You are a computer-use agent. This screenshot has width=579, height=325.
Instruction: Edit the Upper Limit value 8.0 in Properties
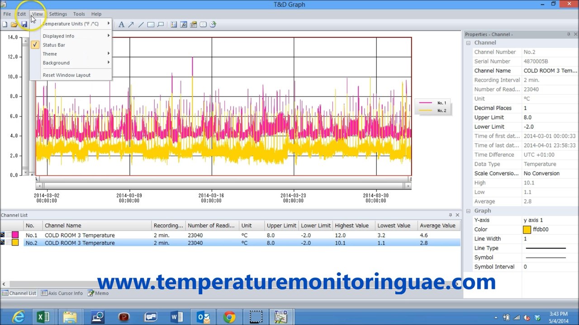pyautogui.click(x=550, y=117)
